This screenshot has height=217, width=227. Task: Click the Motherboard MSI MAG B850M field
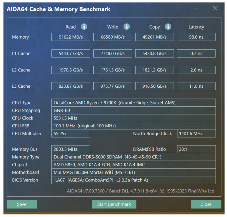pos(133,172)
